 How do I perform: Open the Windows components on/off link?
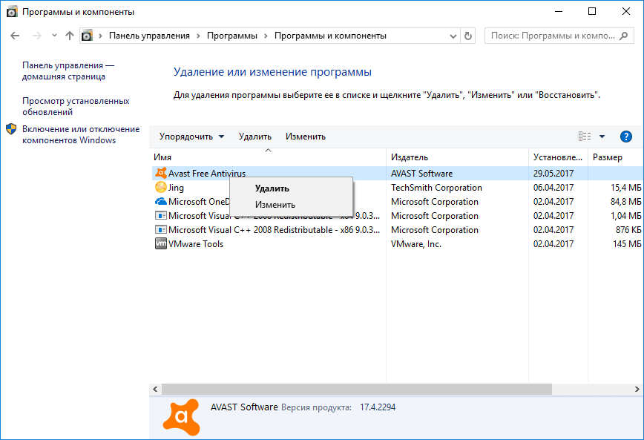[x=80, y=134]
